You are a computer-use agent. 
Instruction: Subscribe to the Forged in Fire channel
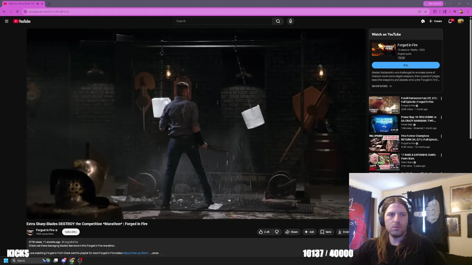[71, 232]
